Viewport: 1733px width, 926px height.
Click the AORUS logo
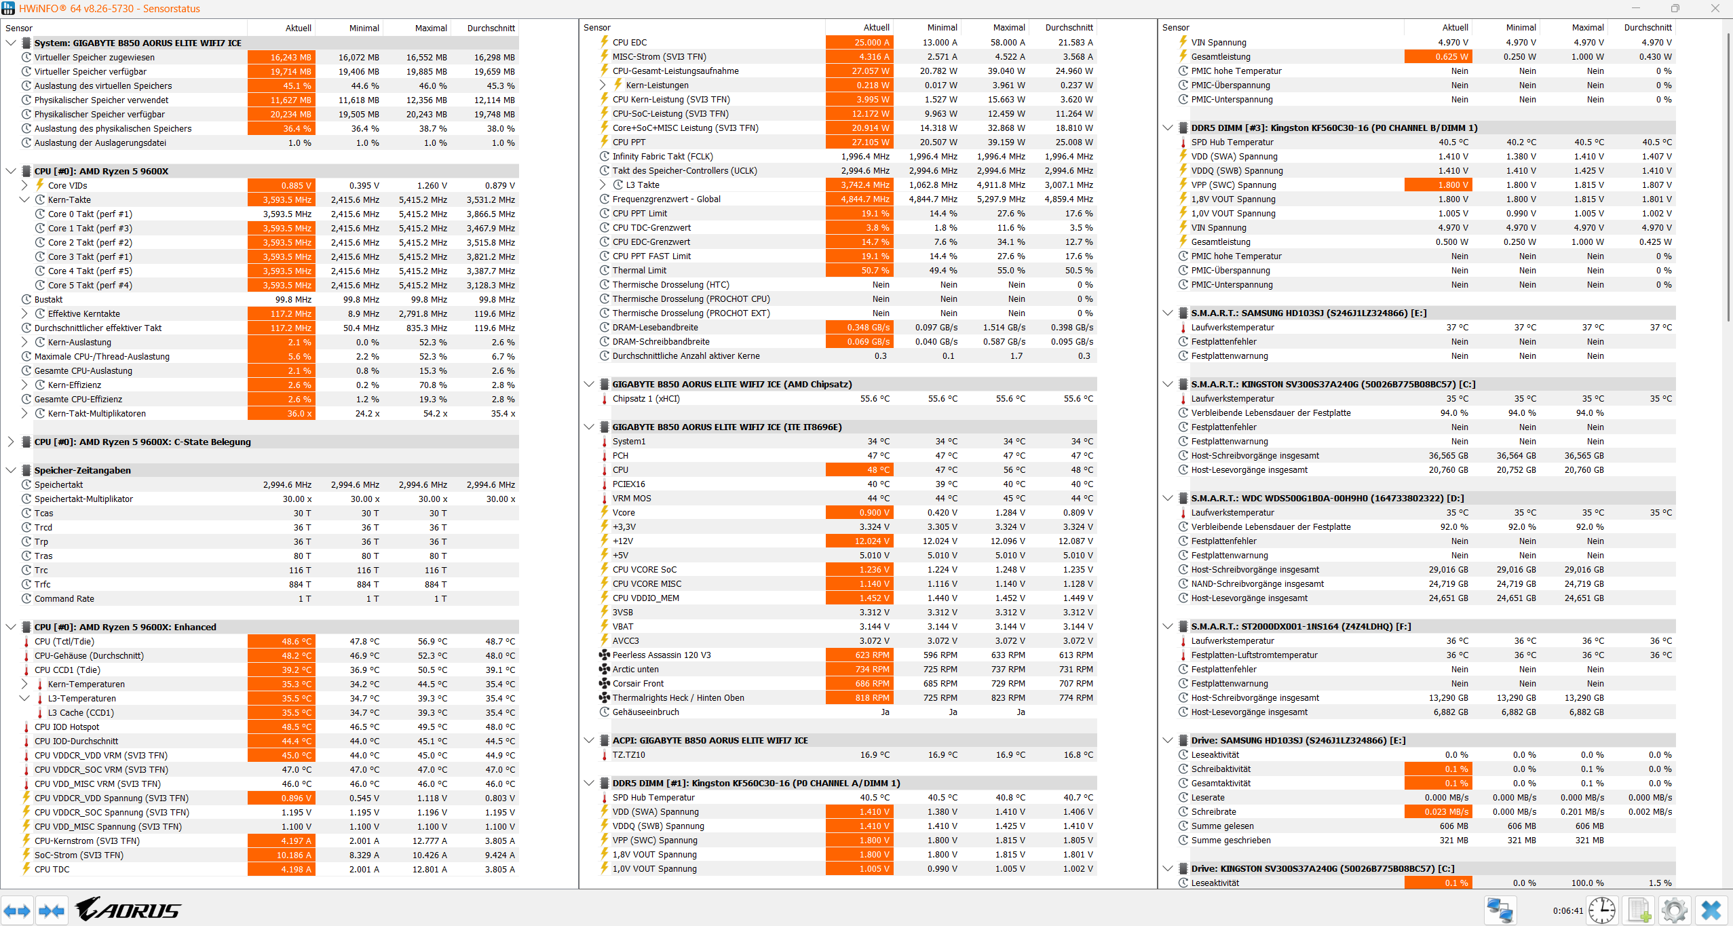point(128,909)
